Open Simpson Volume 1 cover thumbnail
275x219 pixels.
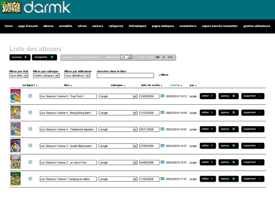coord(15,179)
